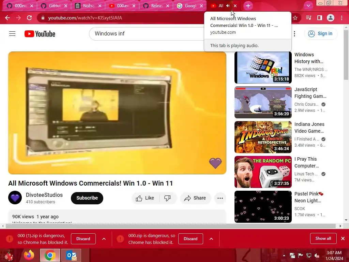
Task: Open Pastel Pink Neon Light thumbnail
Action: [x=263, y=206]
